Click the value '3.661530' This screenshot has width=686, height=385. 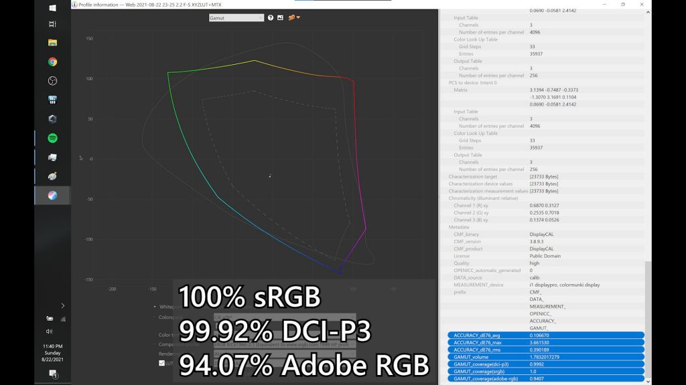click(x=539, y=343)
